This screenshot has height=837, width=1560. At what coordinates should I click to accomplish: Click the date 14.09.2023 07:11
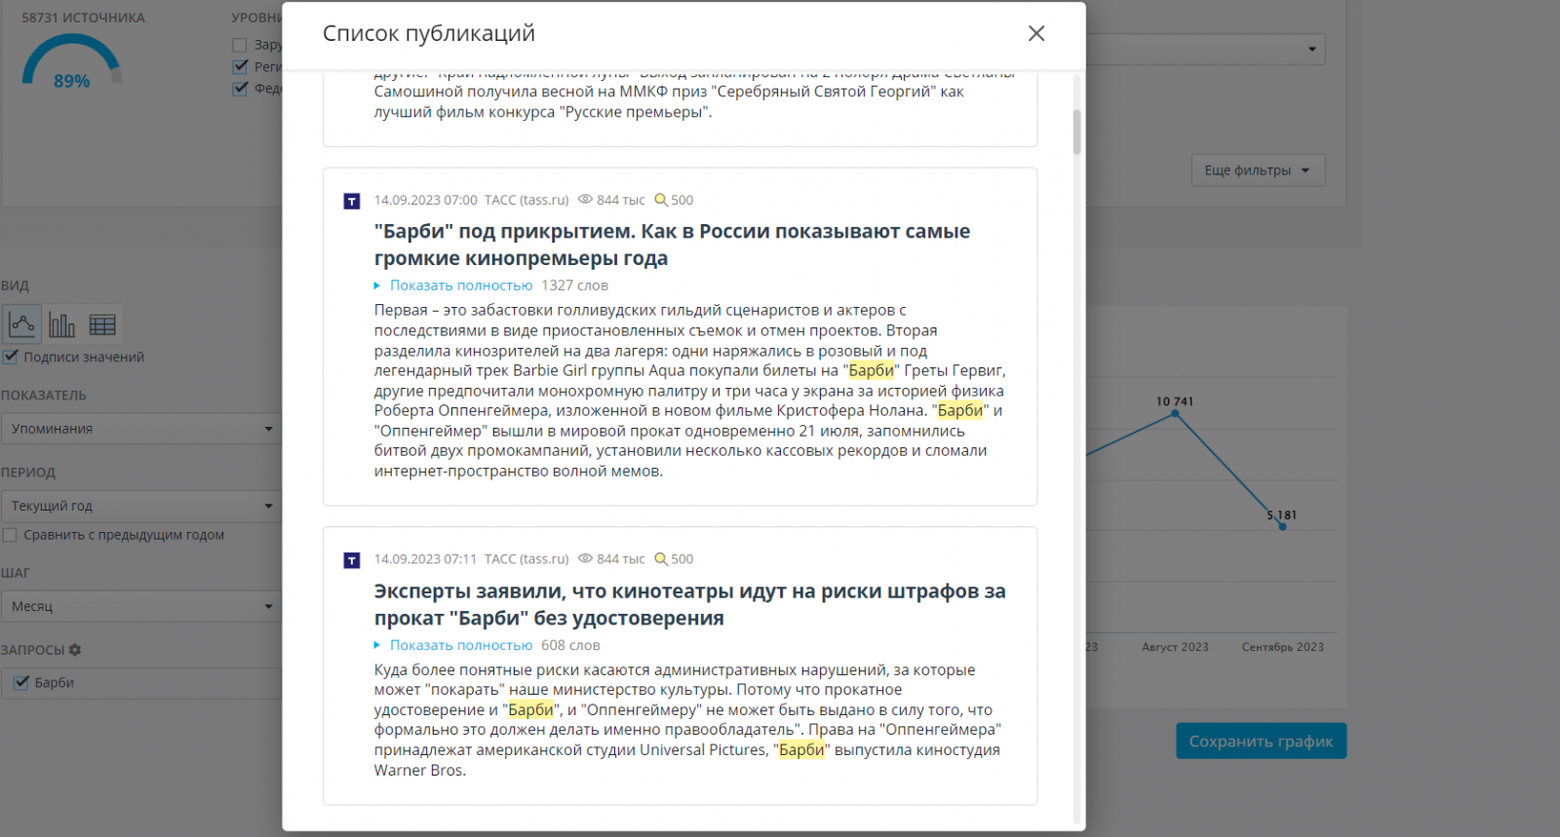pyautogui.click(x=426, y=559)
